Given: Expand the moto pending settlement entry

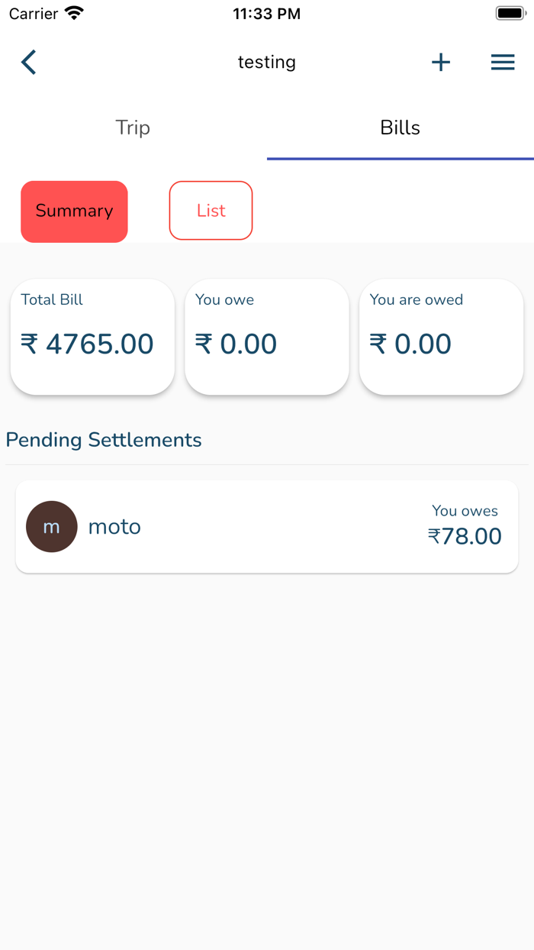Looking at the screenshot, I should pos(266,526).
